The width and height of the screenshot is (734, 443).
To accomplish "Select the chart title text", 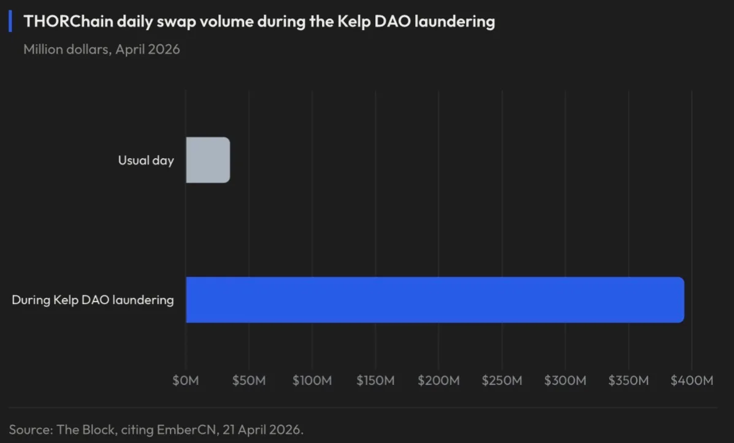I will click(259, 21).
